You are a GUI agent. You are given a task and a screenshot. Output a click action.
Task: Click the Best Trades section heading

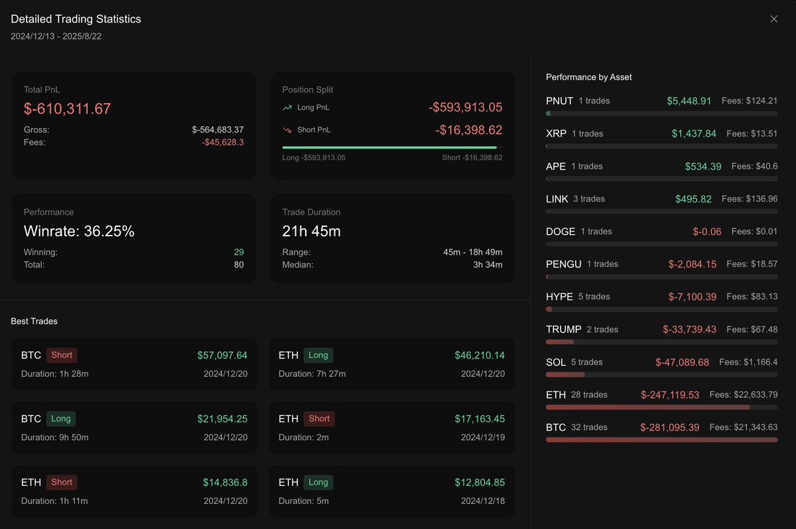34,321
